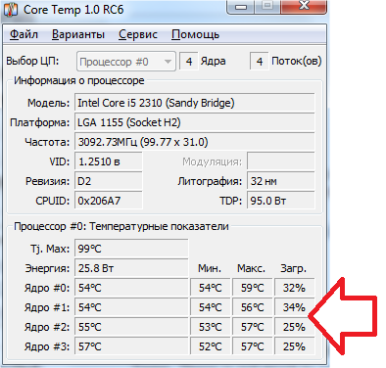
Task: Click the Макс. column header
Action: (251, 268)
